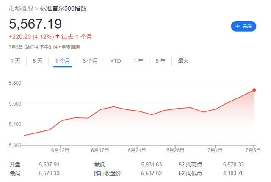Click the 最高 value 5,570.33
The image size is (271, 182).
[49, 173]
